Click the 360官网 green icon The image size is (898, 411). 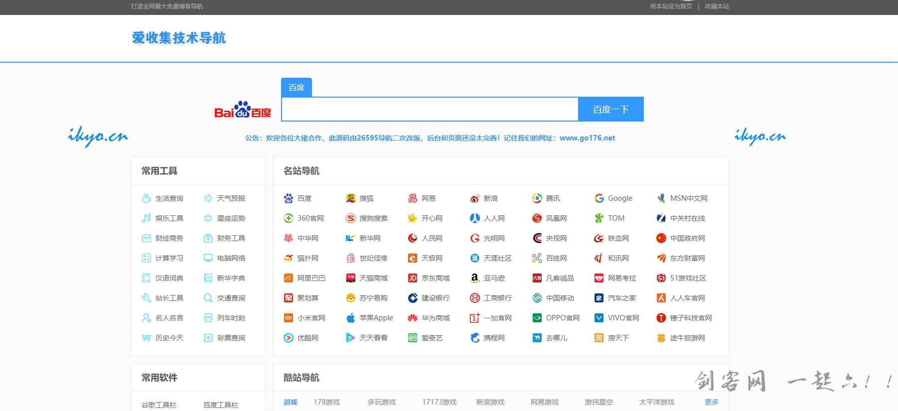point(289,218)
